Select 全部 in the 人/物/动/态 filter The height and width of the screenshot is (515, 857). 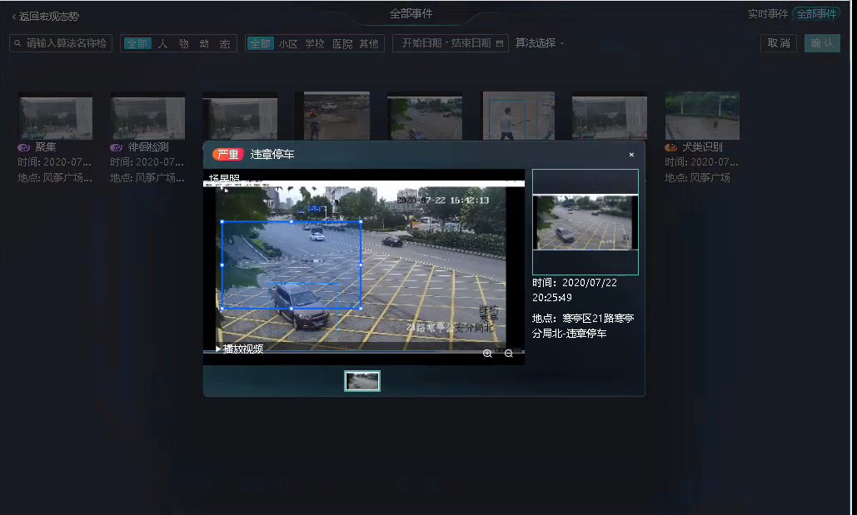click(137, 44)
